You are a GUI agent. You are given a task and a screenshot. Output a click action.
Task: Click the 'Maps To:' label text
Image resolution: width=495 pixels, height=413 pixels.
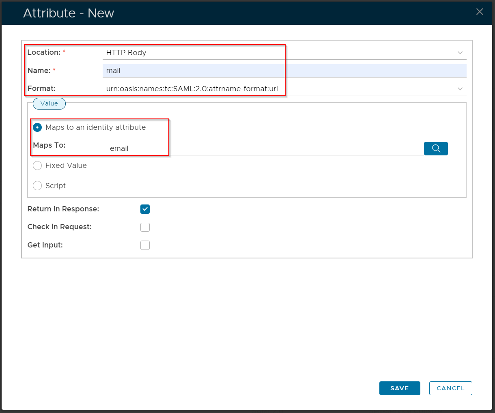[49, 145]
